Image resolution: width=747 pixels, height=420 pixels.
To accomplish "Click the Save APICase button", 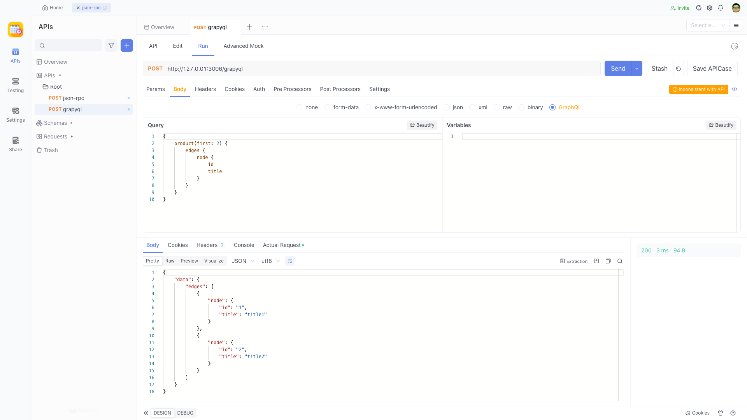I will pyautogui.click(x=712, y=69).
